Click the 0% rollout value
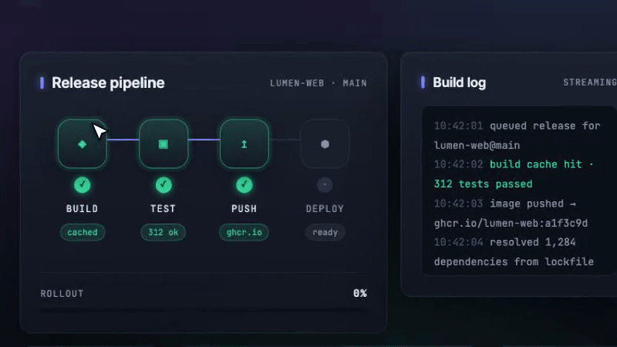Screen dimensions: 617x347 coord(360,293)
